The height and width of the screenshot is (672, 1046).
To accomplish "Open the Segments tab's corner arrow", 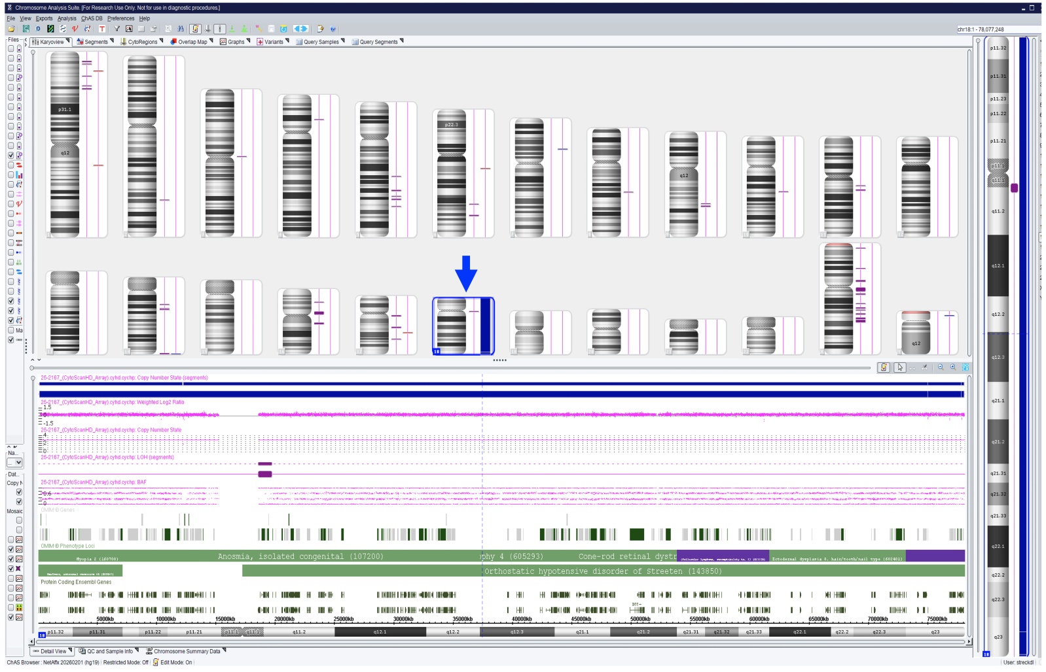I will coord(112,41).
